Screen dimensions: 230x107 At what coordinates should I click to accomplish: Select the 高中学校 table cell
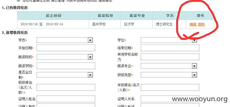pos(105,24)
